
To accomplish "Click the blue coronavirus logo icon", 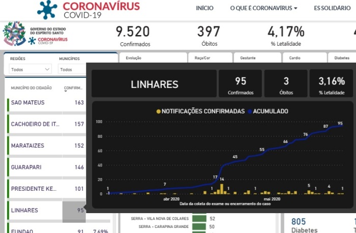I will tap(47, 10).
